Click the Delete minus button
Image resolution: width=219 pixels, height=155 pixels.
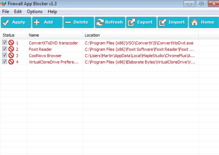79,22
